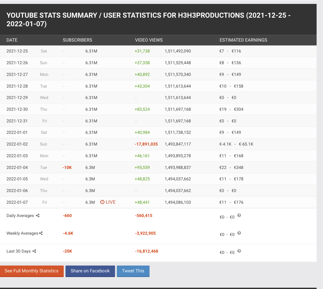Click the LIVE clock icon on 2022-01-07
323x289 pixels.
coord(102,202)
